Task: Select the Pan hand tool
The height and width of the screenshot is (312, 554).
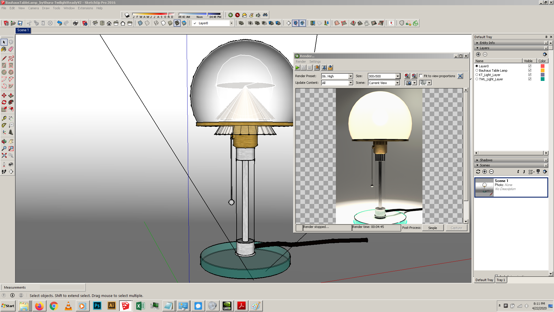Action: 11,141
